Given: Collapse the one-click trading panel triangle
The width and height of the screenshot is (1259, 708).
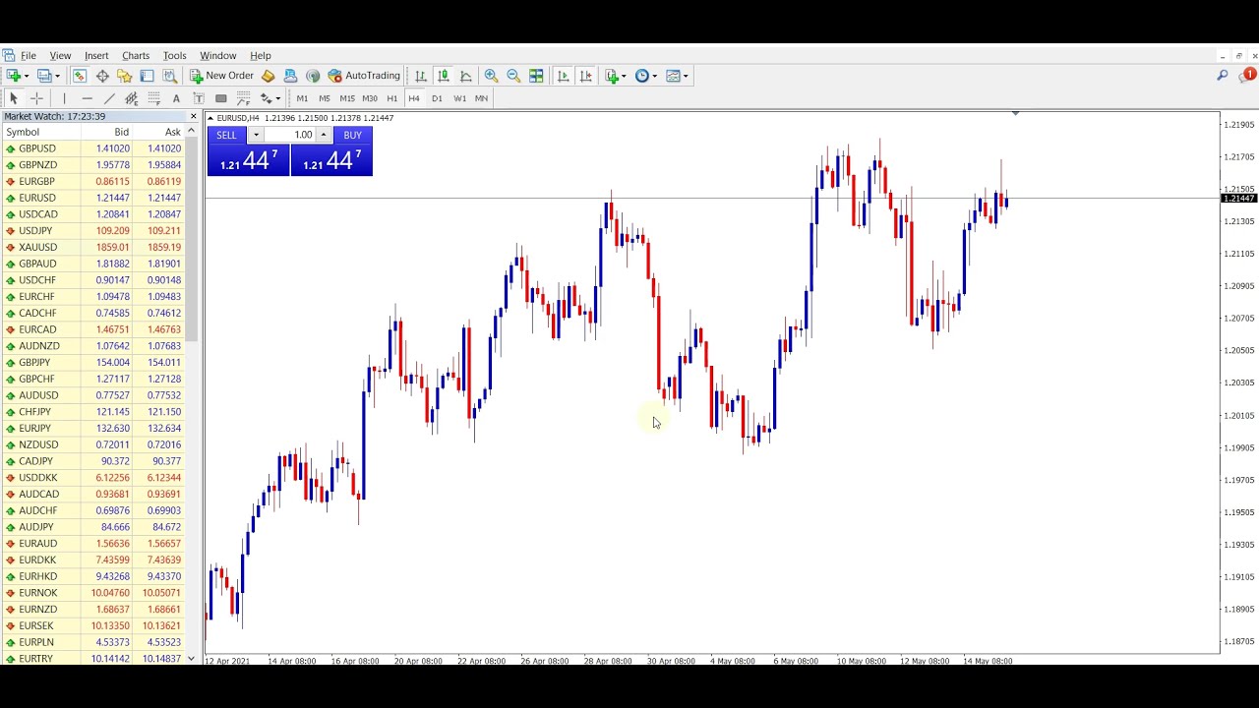Looking at the screenshot, I should pyautogui.click(x=210, y=118).
